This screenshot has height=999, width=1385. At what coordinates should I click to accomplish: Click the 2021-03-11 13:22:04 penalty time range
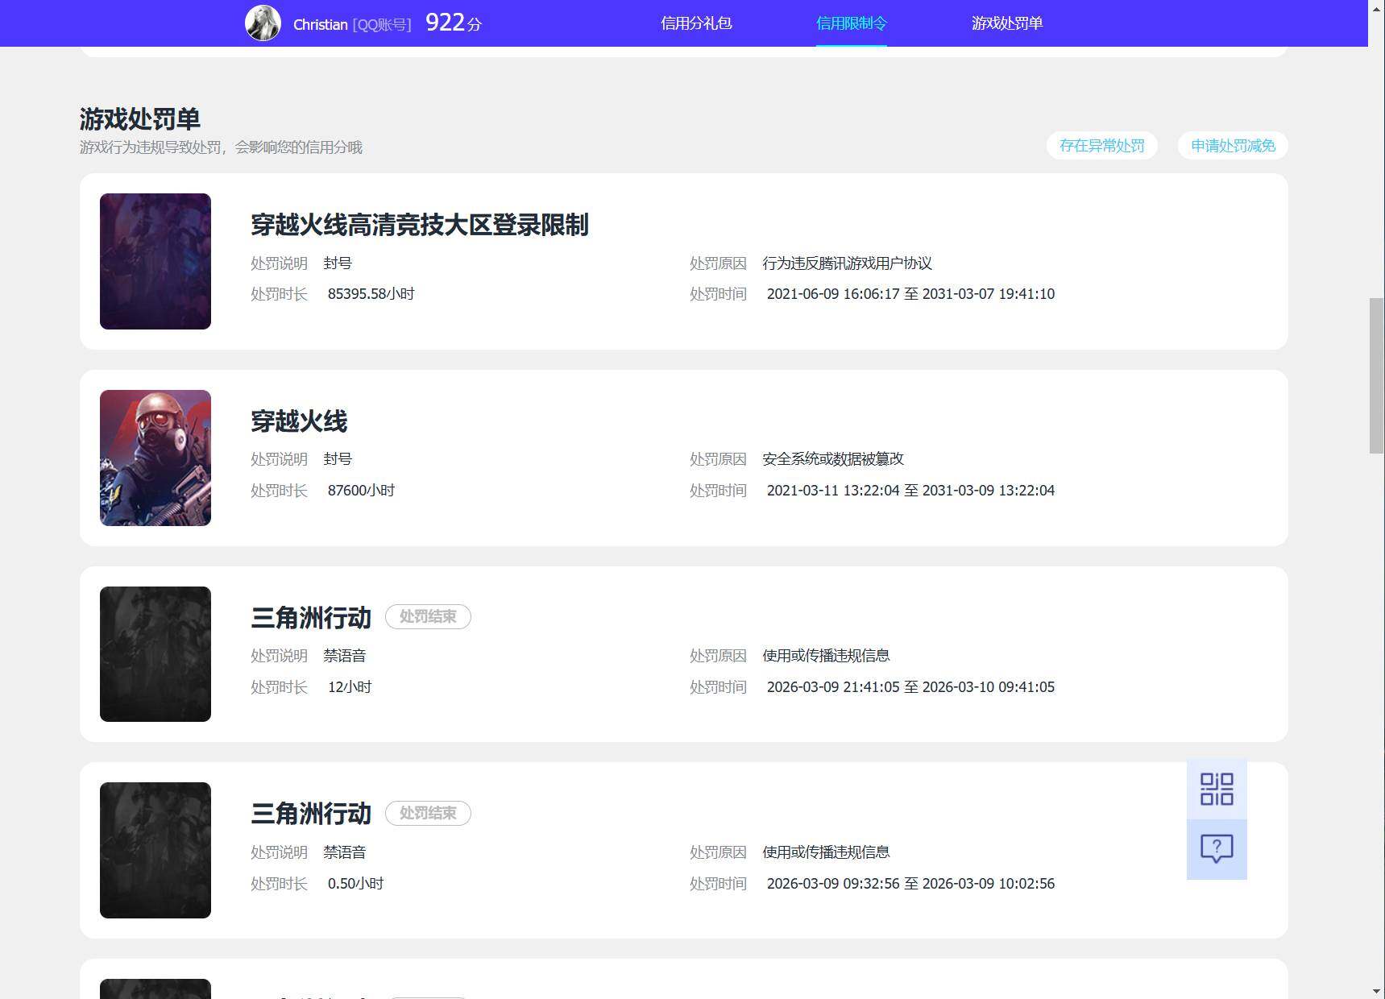tap(910, 491)
